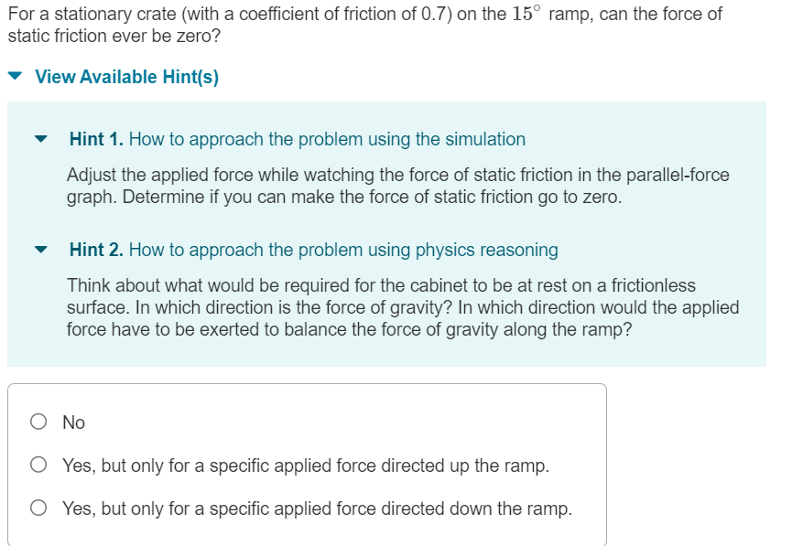Choose answer about force directed down the ramp

[x=37, y=508]
